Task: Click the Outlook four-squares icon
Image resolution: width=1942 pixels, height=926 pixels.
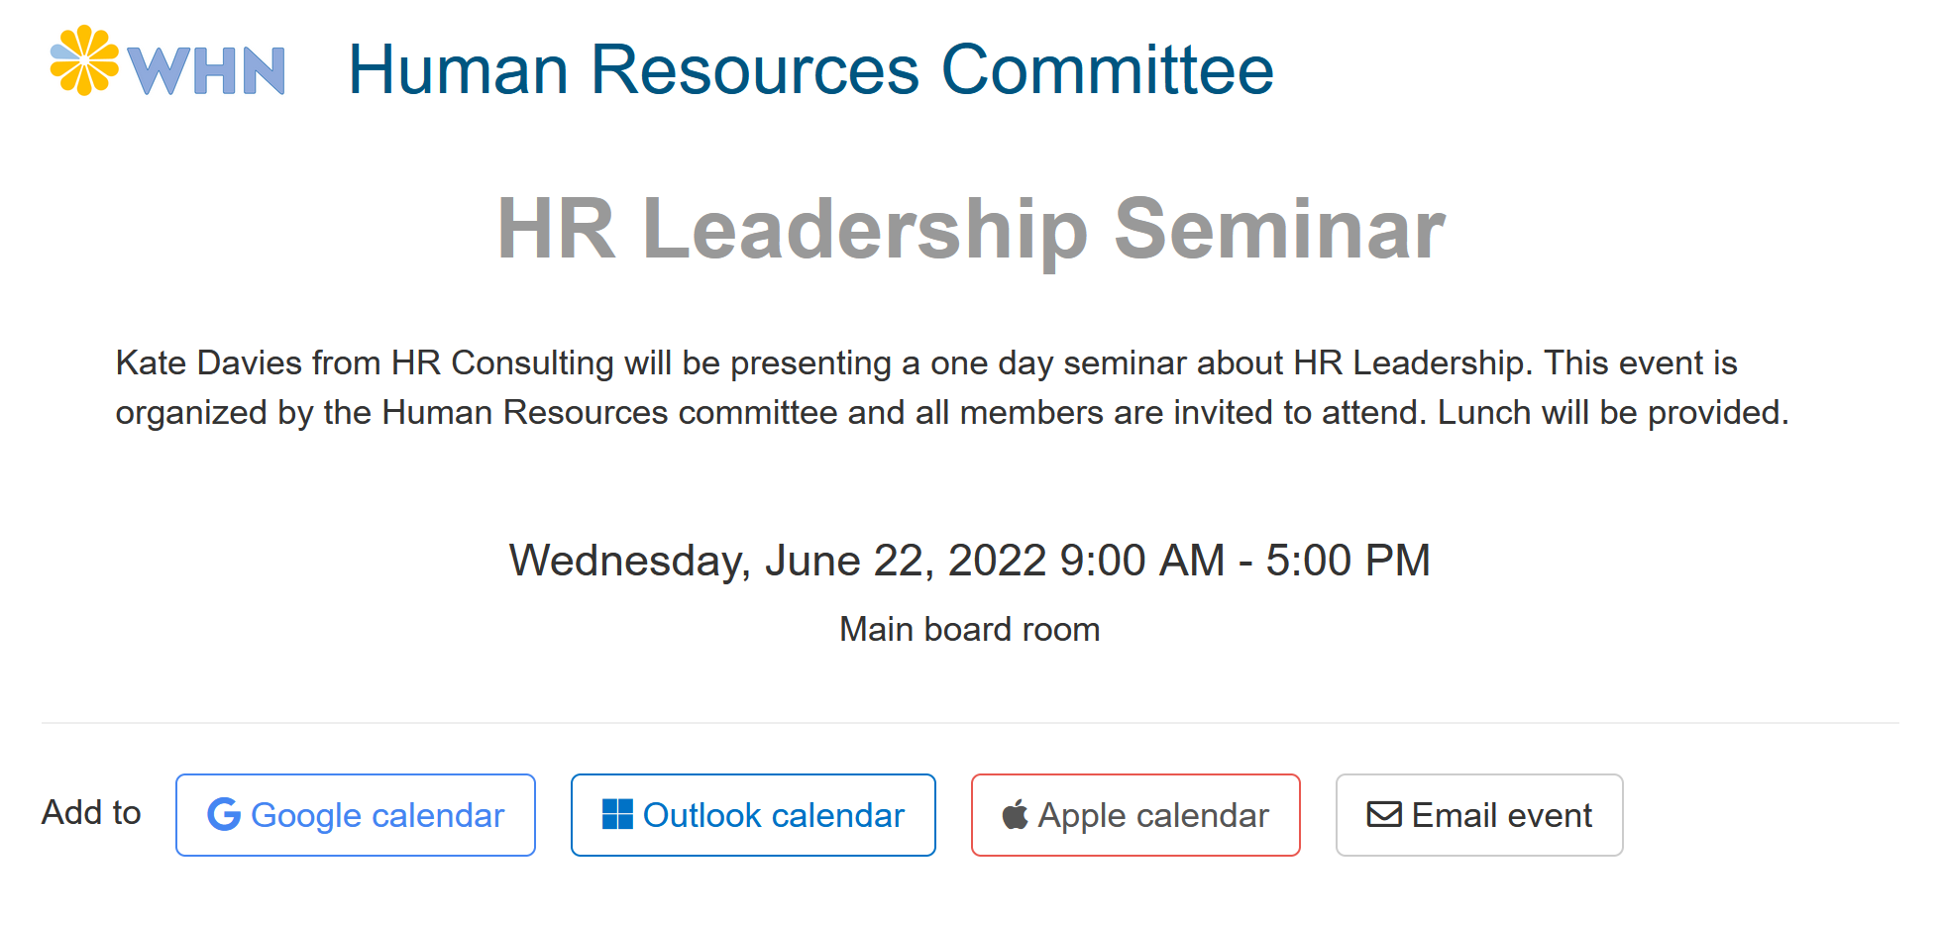Action: (x=617, y=814)
